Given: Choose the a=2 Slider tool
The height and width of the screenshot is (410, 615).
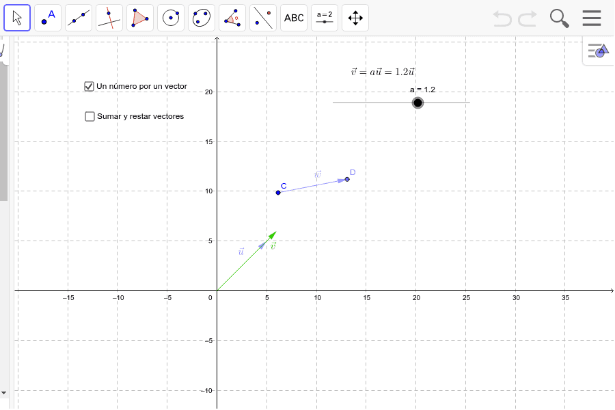Looking at the screenshot, I should [x=325, y=18].
